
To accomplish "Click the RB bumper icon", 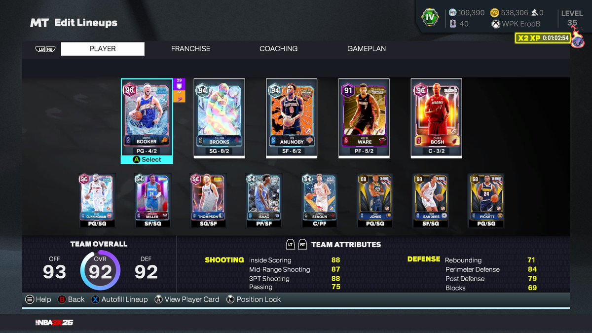I will pos(50,49).
